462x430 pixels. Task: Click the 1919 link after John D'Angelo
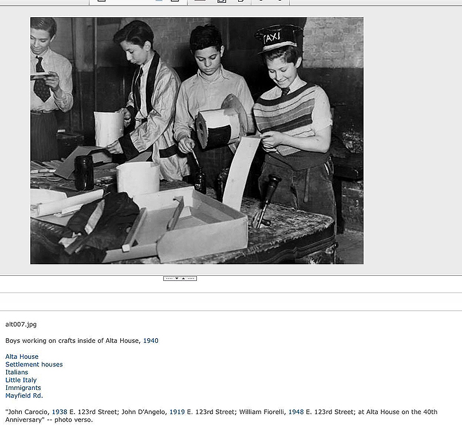(177, 412)
